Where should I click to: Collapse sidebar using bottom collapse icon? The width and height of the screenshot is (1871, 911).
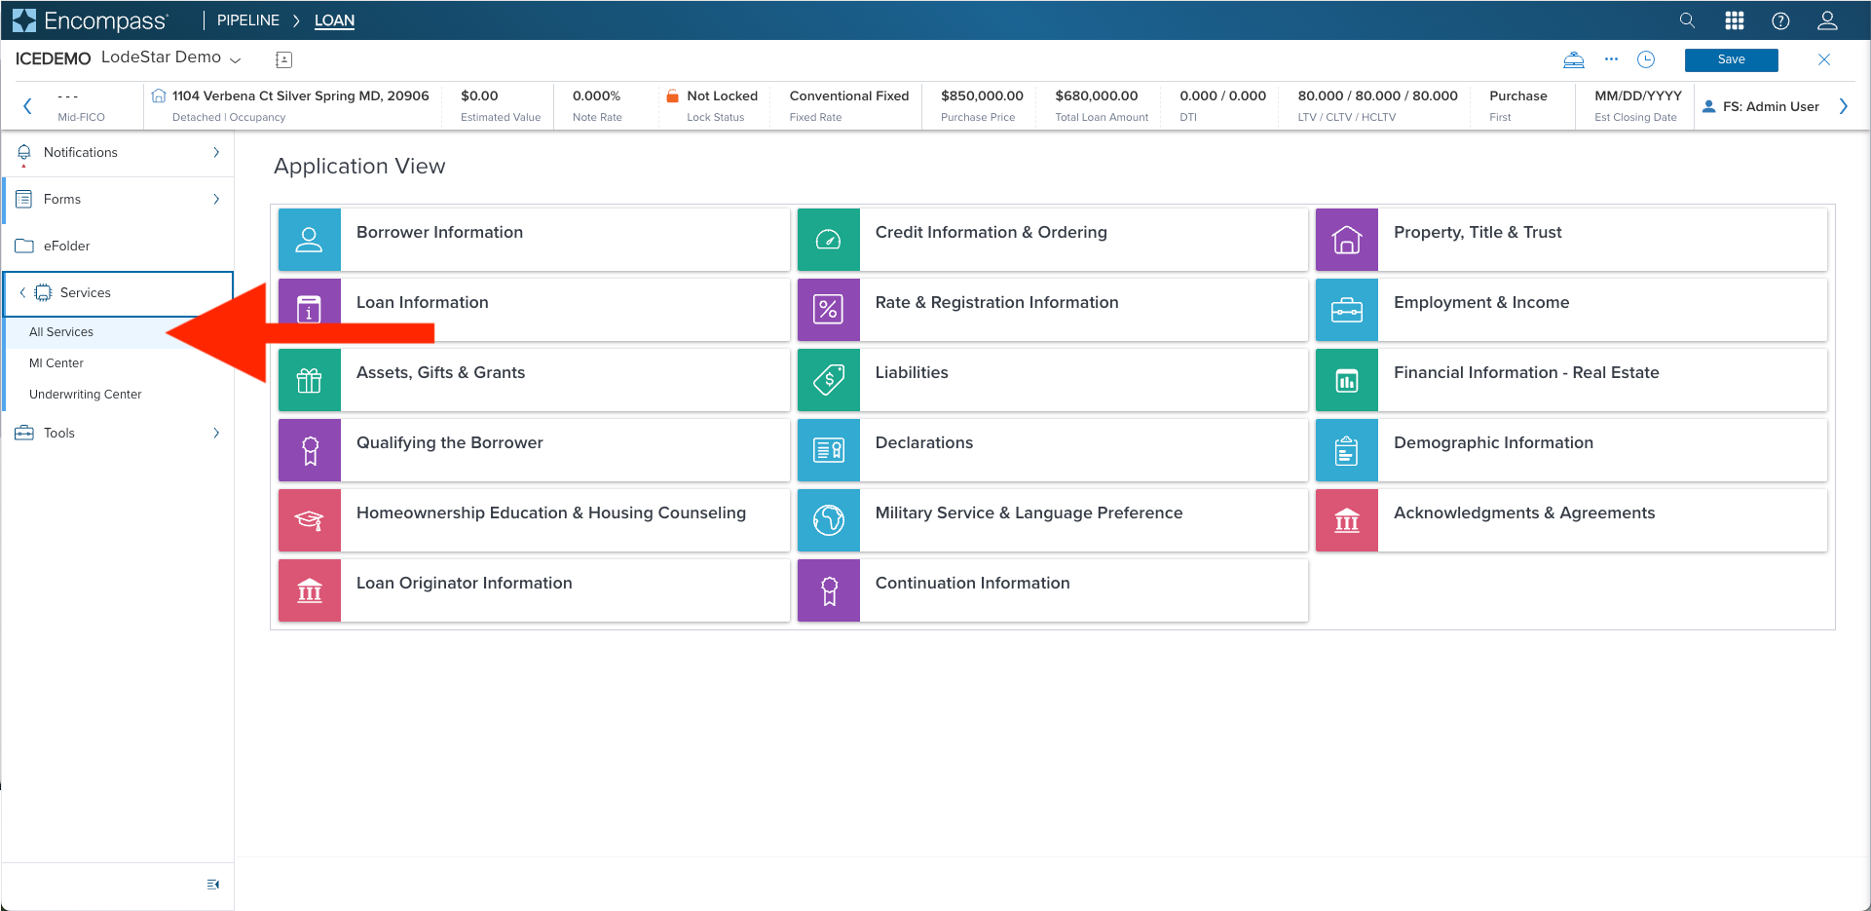213,884
